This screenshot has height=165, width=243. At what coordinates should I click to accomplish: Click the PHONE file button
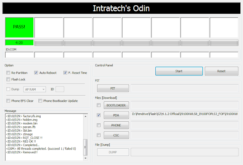click(116, 125)
